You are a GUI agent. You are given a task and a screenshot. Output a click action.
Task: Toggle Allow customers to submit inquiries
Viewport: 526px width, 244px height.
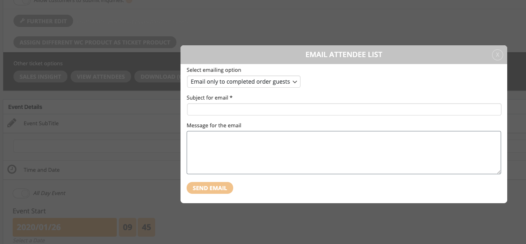tap(22, 2)
